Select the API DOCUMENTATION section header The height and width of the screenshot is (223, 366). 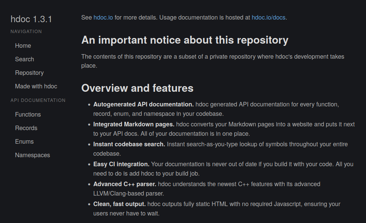(x=38, y=100)
